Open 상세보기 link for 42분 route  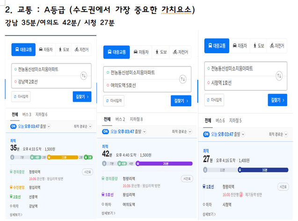pos(109,213)
